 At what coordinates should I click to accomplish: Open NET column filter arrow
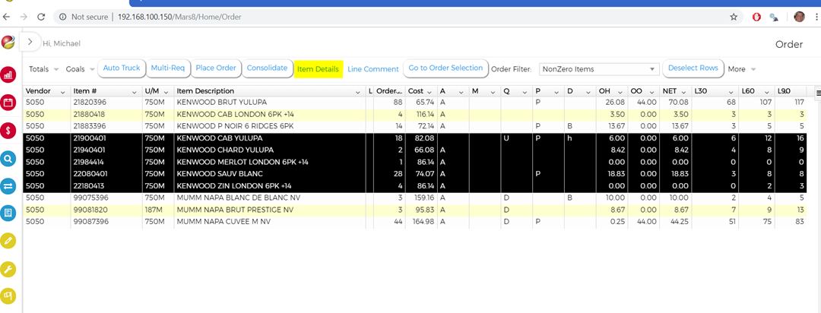pos(684,92)
